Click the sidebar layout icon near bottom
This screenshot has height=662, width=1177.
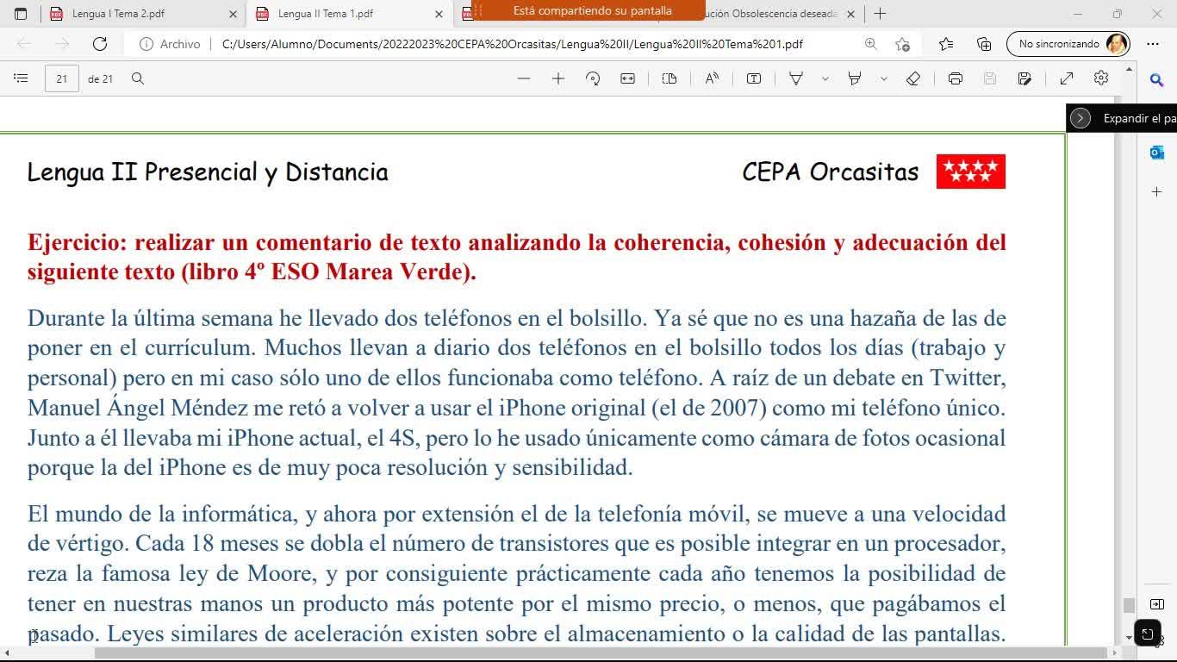pyautogui.click(x=1157, y=604)
